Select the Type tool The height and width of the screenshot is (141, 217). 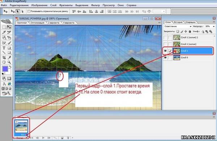4,48
